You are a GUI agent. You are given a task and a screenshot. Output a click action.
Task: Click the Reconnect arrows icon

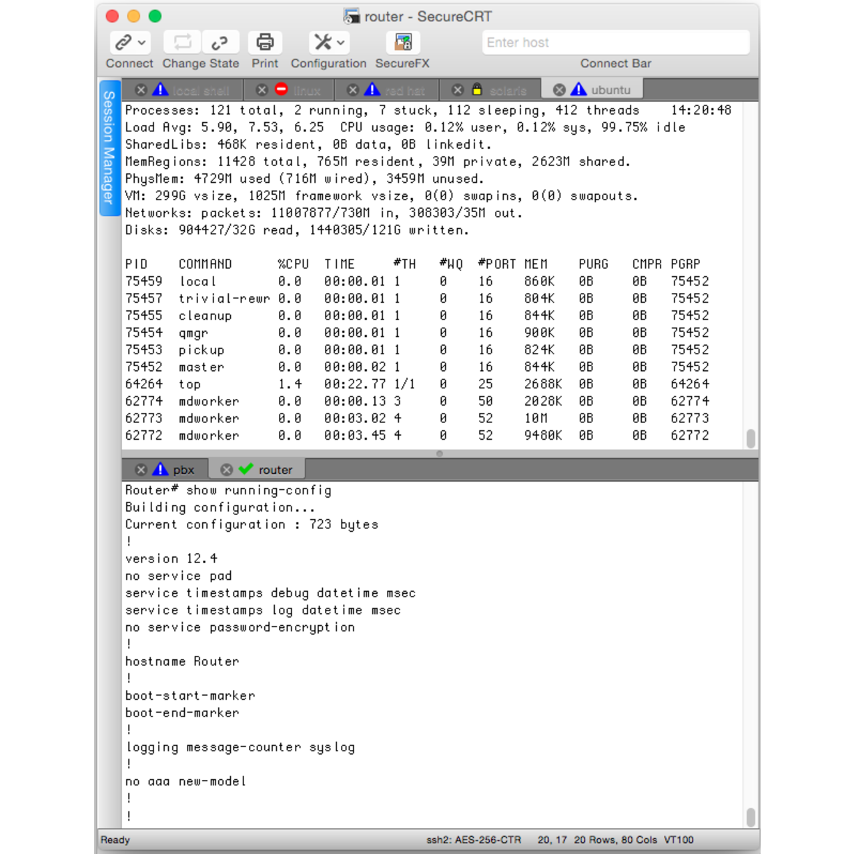pos(182,43)
